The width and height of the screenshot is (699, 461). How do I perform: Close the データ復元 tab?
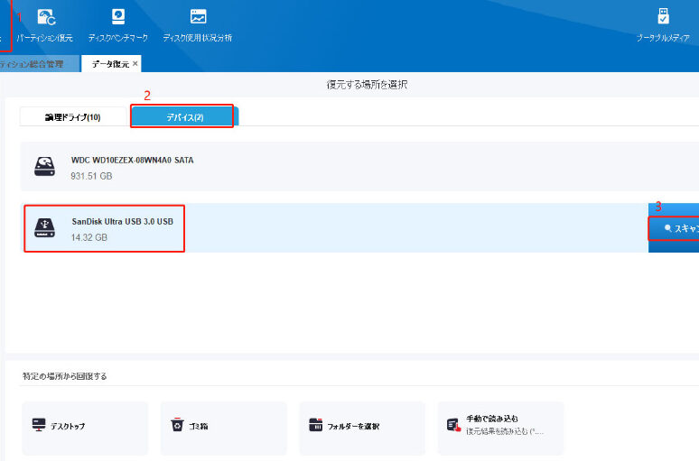pos(135,64)
